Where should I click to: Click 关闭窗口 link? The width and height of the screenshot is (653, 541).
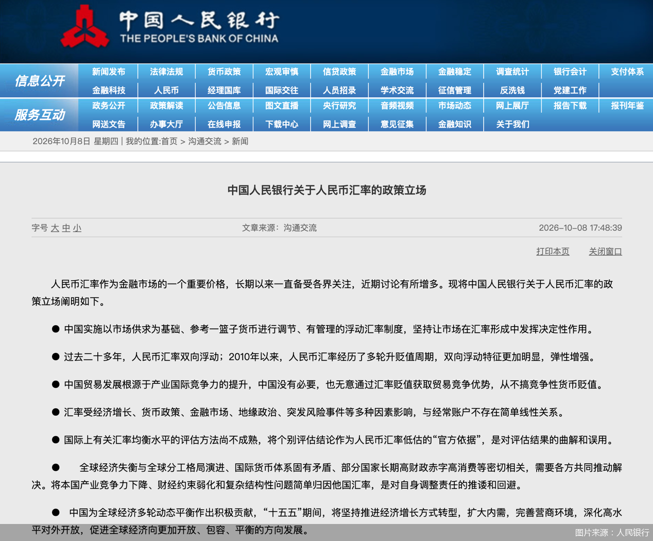605,251
